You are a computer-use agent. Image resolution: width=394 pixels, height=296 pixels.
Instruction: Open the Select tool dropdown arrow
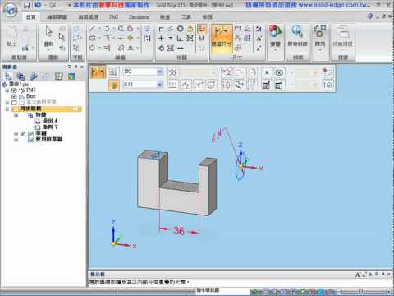[48, 49]
